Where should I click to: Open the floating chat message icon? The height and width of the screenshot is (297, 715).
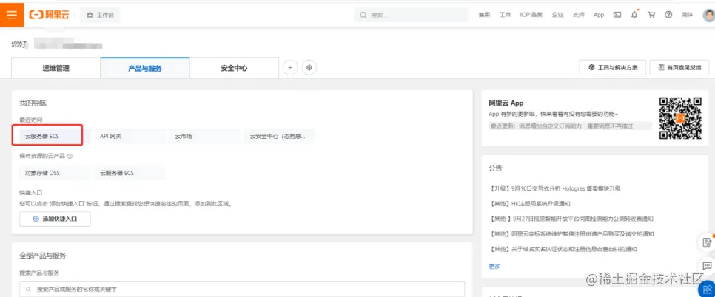[708, 264]
